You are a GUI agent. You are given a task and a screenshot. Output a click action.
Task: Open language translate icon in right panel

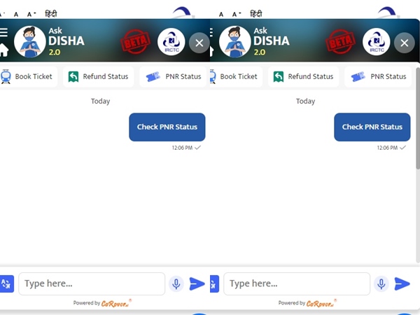pos(213,283)
